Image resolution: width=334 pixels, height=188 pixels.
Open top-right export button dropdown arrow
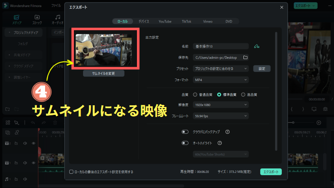pyautogui.click(x=314, y=6)
